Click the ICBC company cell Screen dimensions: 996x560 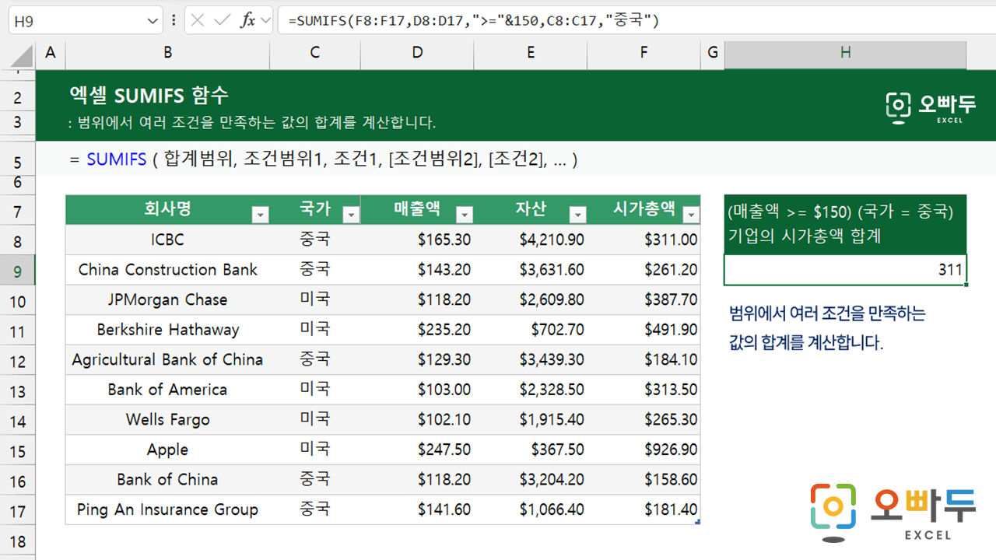point(167,240)
